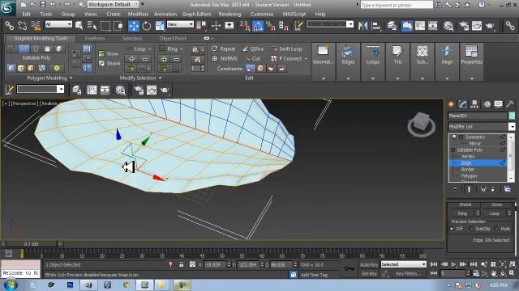
Task: Click the Manage Layers icon
Action: [392, 25]
